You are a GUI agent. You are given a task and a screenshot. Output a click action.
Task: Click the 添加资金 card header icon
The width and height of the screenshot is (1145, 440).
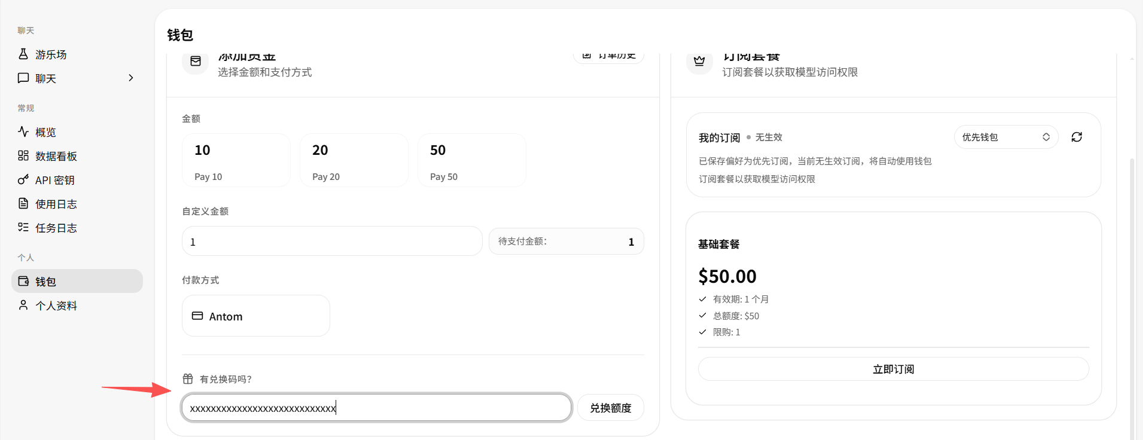click(x=196, y=61)
